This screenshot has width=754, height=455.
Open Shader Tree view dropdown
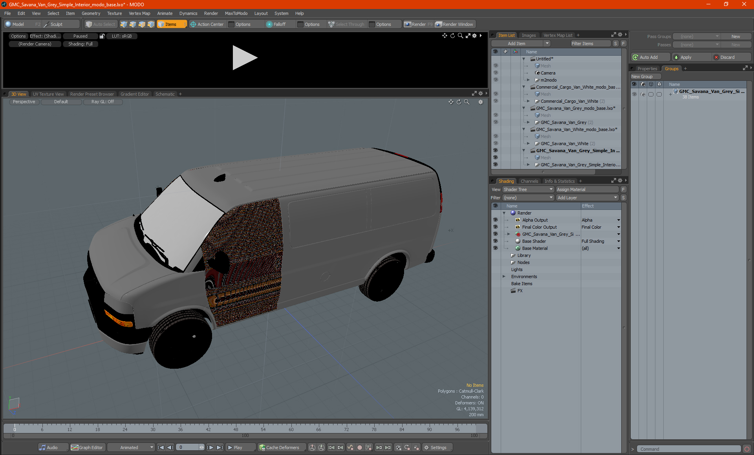pyautogui.click(x=528, y=189)
